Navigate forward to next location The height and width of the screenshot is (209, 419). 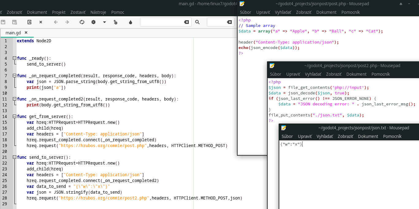[67, 22]
